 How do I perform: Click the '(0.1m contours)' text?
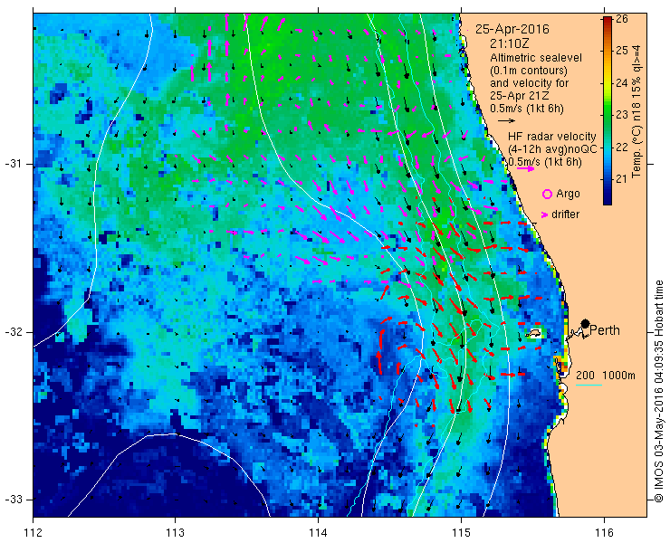[x=529, y=71]
